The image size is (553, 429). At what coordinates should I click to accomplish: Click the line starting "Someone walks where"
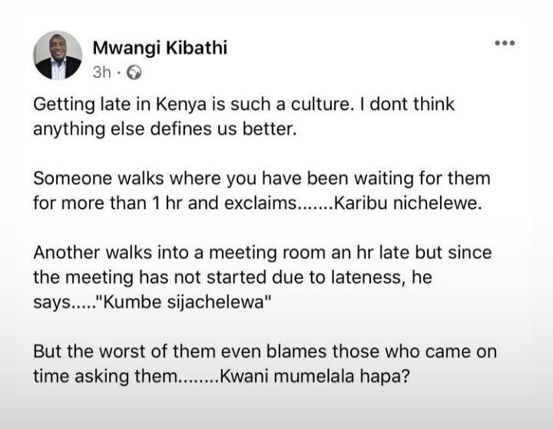pyautogui.click(x=261, y=178)
